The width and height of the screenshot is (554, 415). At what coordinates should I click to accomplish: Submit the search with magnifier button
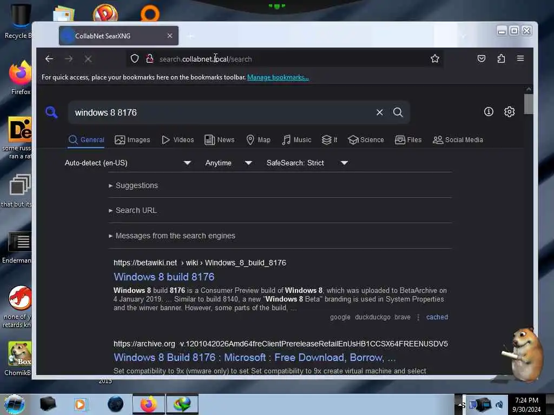(x=398, y=112)
